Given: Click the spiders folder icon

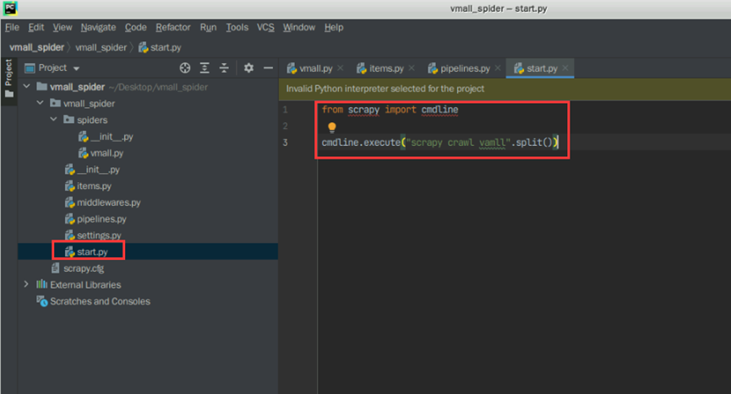Looking at the screenshot, I should pyautogui.click(x=69, y=120).
